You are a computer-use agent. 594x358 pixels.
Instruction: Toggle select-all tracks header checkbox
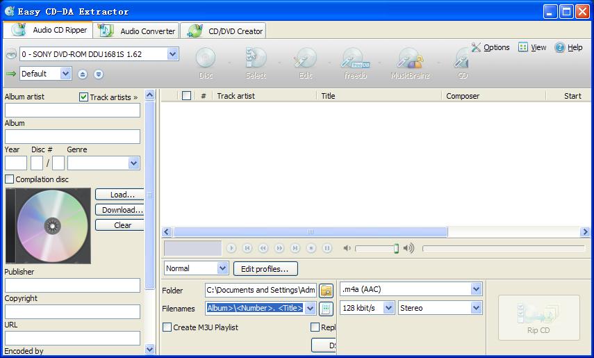(x=186, y=95)
